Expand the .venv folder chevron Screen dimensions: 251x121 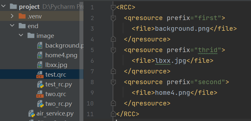(12, 16)
